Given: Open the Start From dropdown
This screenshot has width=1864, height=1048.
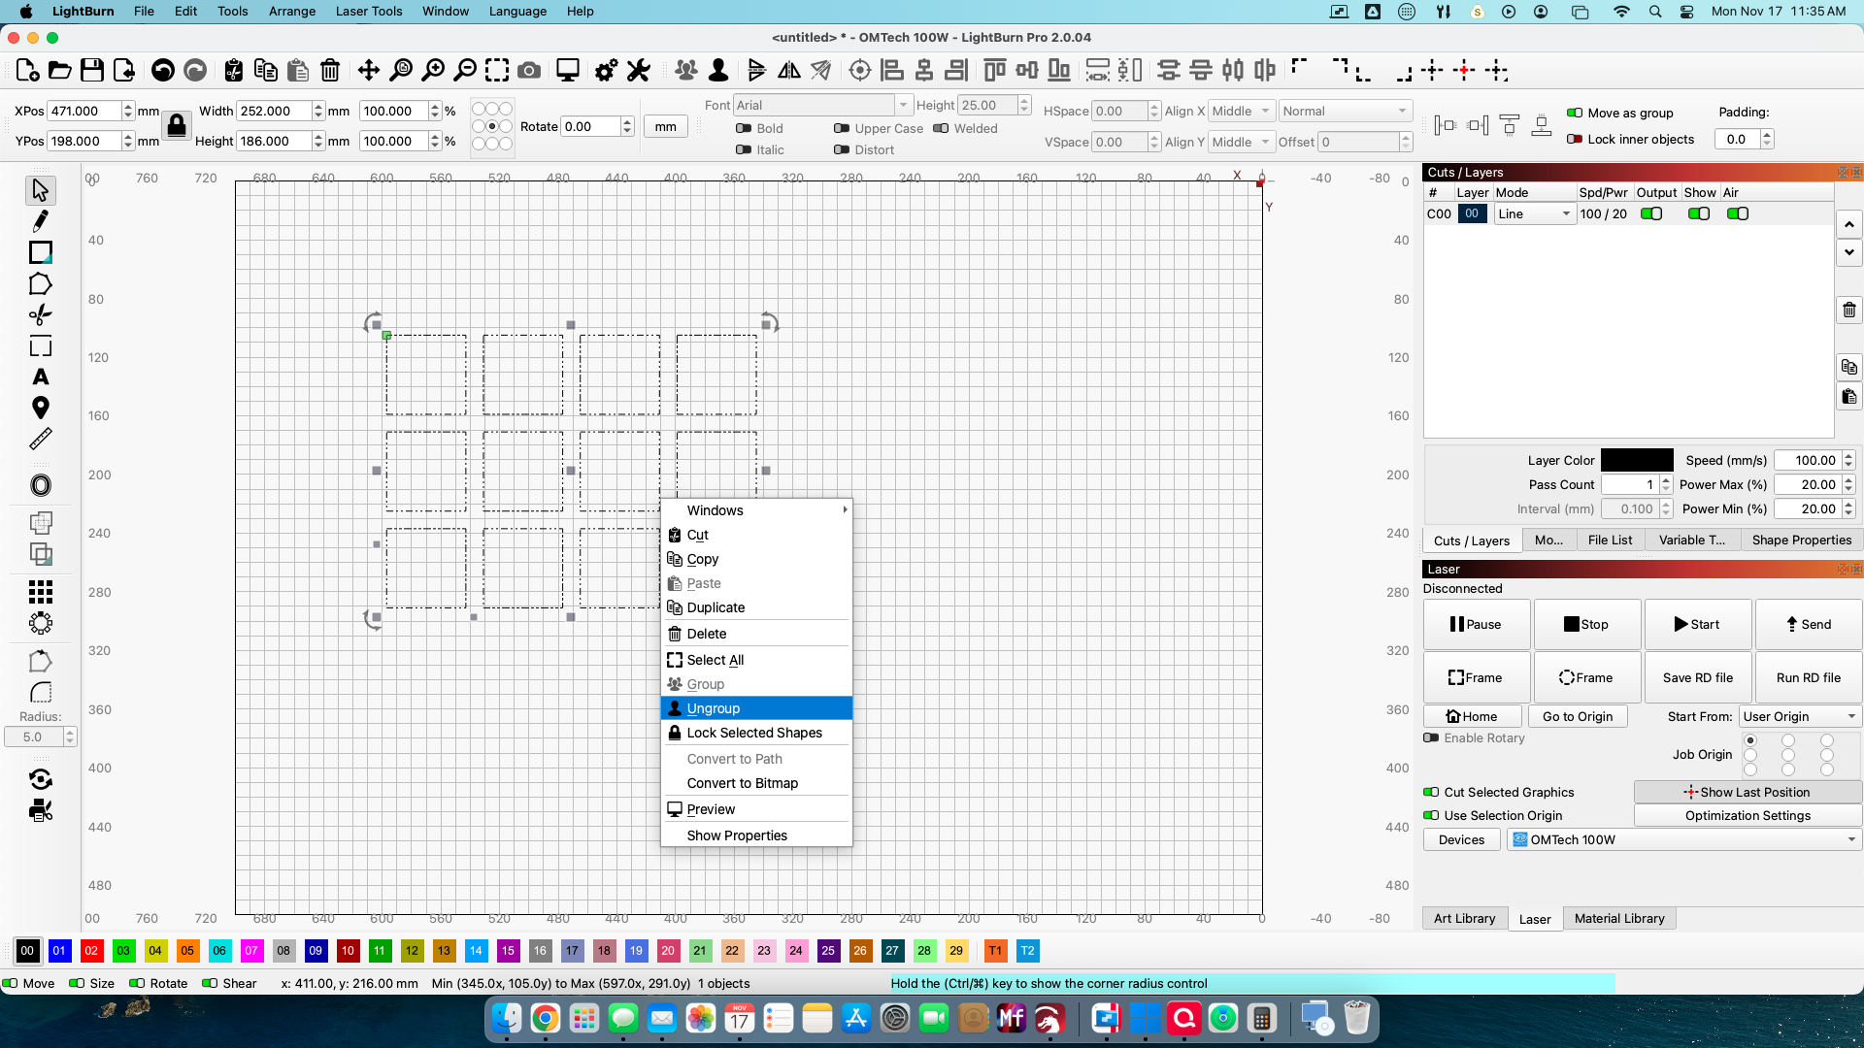Looking at the screenshot, I should (1799, 716).
